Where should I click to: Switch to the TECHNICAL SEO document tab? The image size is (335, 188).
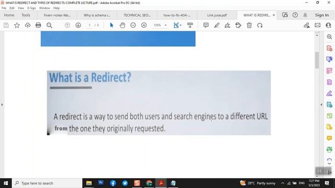click(137, 15)
